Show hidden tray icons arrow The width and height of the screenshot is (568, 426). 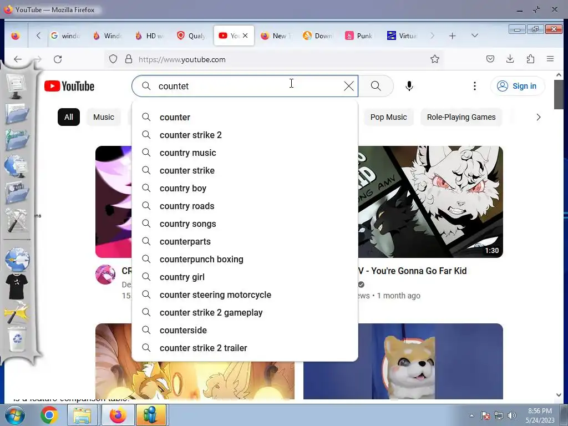point(471,415)
